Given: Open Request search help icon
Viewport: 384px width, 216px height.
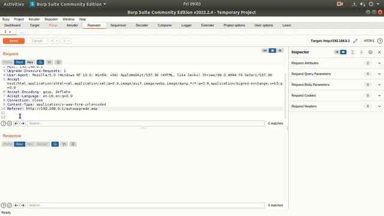Looking at the screenshot, I should point(3,124).
